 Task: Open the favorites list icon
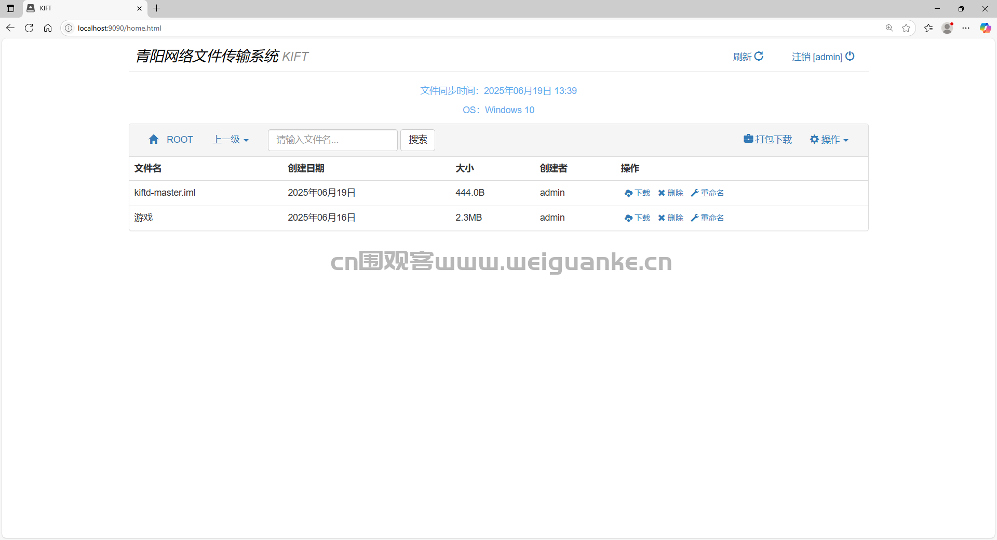tap(928, 28)
